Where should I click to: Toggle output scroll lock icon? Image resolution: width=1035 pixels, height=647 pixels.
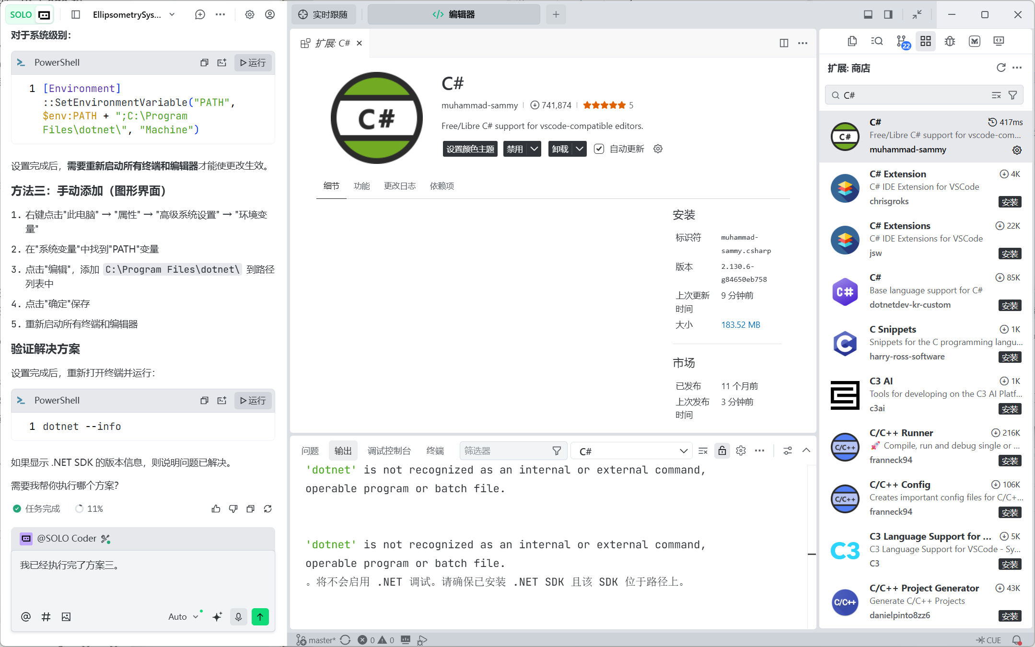722,451
